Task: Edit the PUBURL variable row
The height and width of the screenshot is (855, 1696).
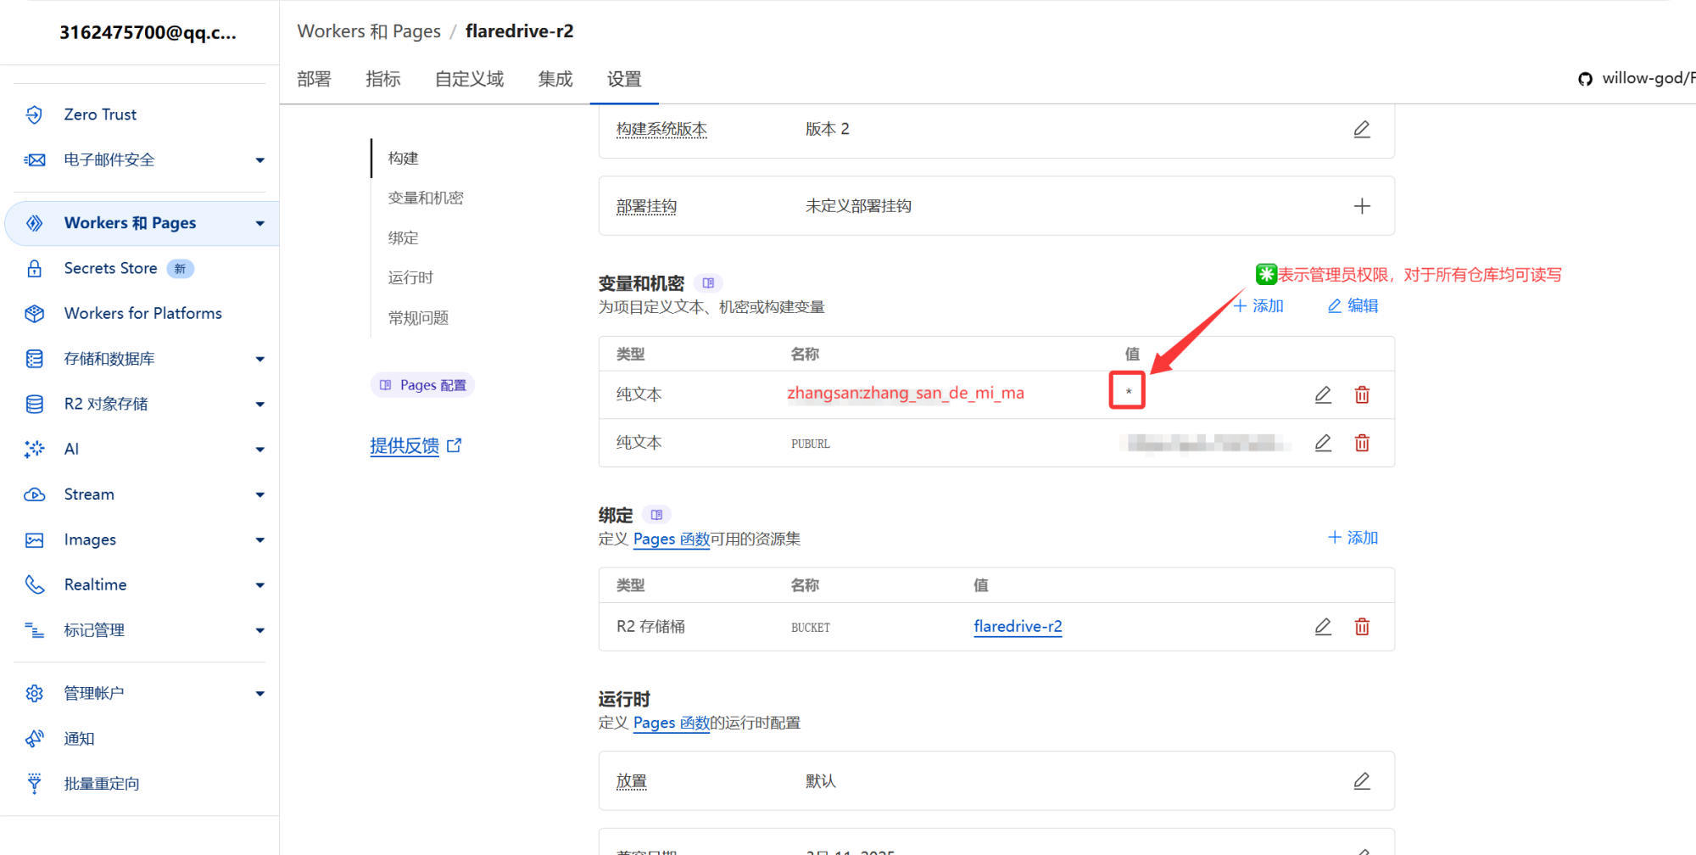Action: 1323,443
